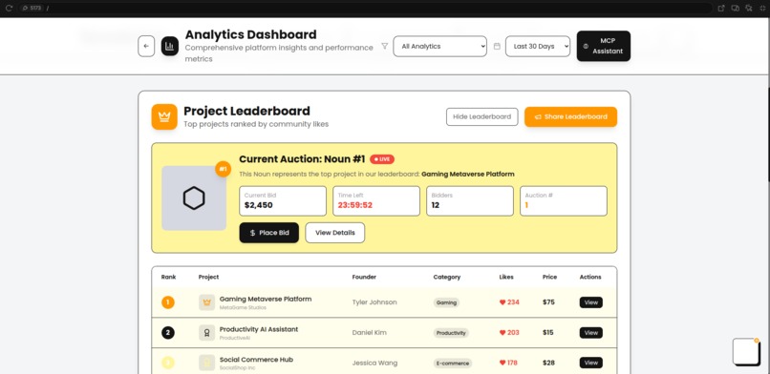Like the project with 203 hearts
This screenshot has width=770, height=374.
coord(509,333)
